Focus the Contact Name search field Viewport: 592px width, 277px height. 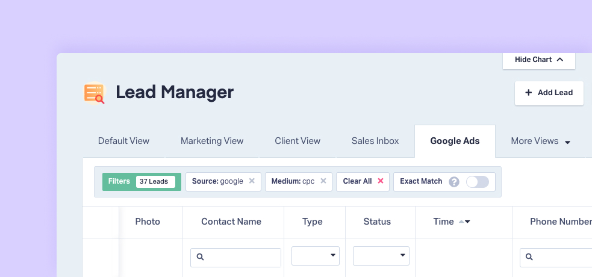(235, 257)
